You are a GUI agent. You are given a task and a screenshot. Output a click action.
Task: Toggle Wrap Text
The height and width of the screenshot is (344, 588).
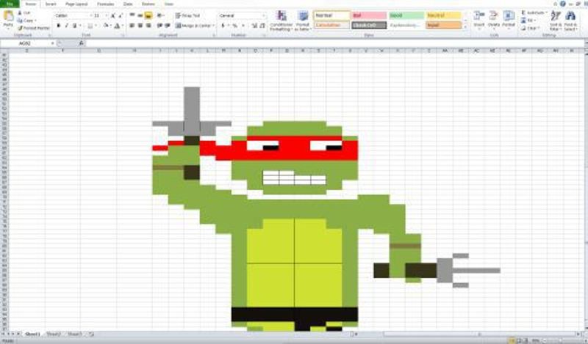(x=187, y=15)
